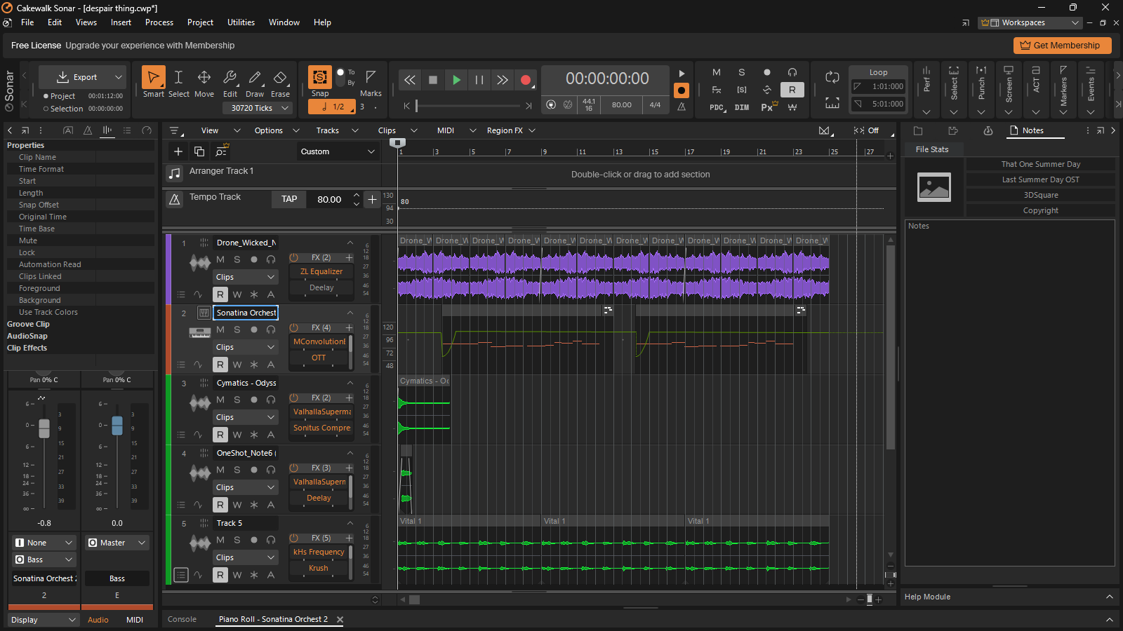Fast forward the transport
The image size is (1123, 631).
pyautogui.click(x=503, y=80)
